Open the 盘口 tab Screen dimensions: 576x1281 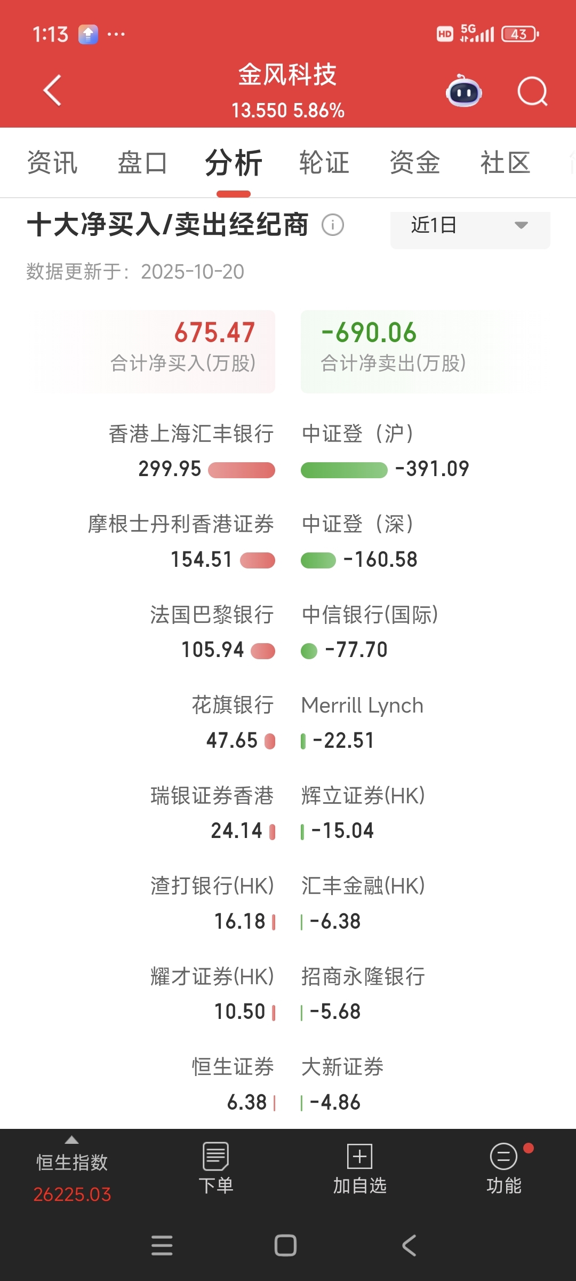coord(142,163)
